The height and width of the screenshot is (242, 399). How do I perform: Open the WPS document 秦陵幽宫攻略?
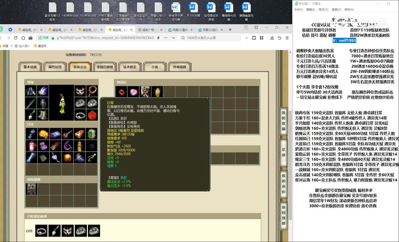point(246,12)
